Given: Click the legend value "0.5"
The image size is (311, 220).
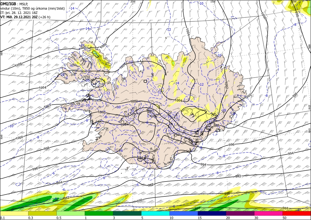Looking at the screenshot, I should (59, 218).
